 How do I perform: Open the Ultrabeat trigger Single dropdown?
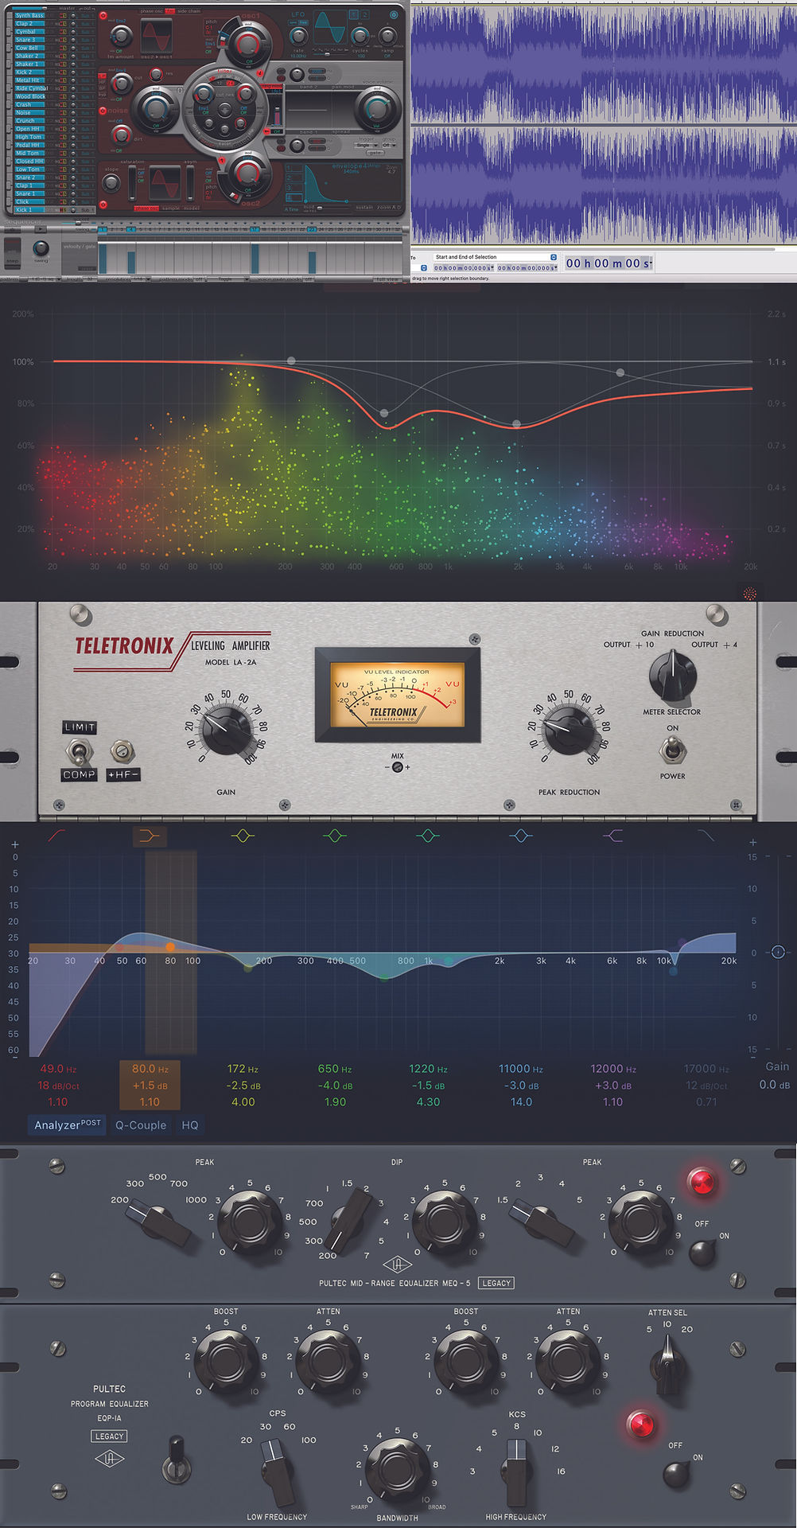[366, 146]
